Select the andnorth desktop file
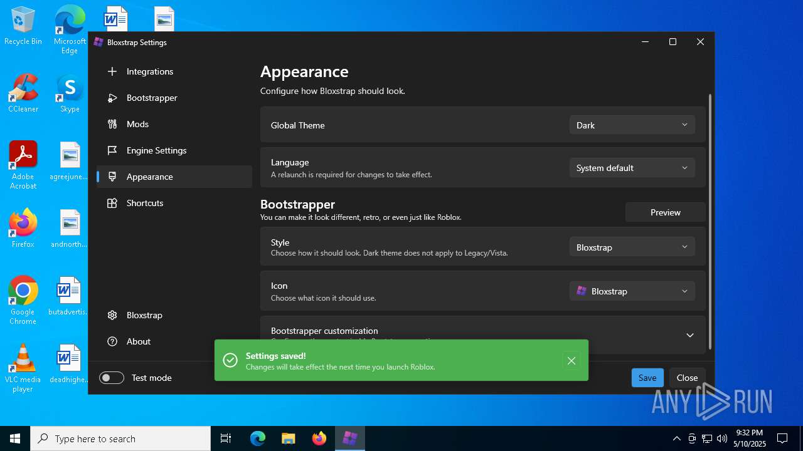Viewport: 803px width, 451px height. point(70,229)
